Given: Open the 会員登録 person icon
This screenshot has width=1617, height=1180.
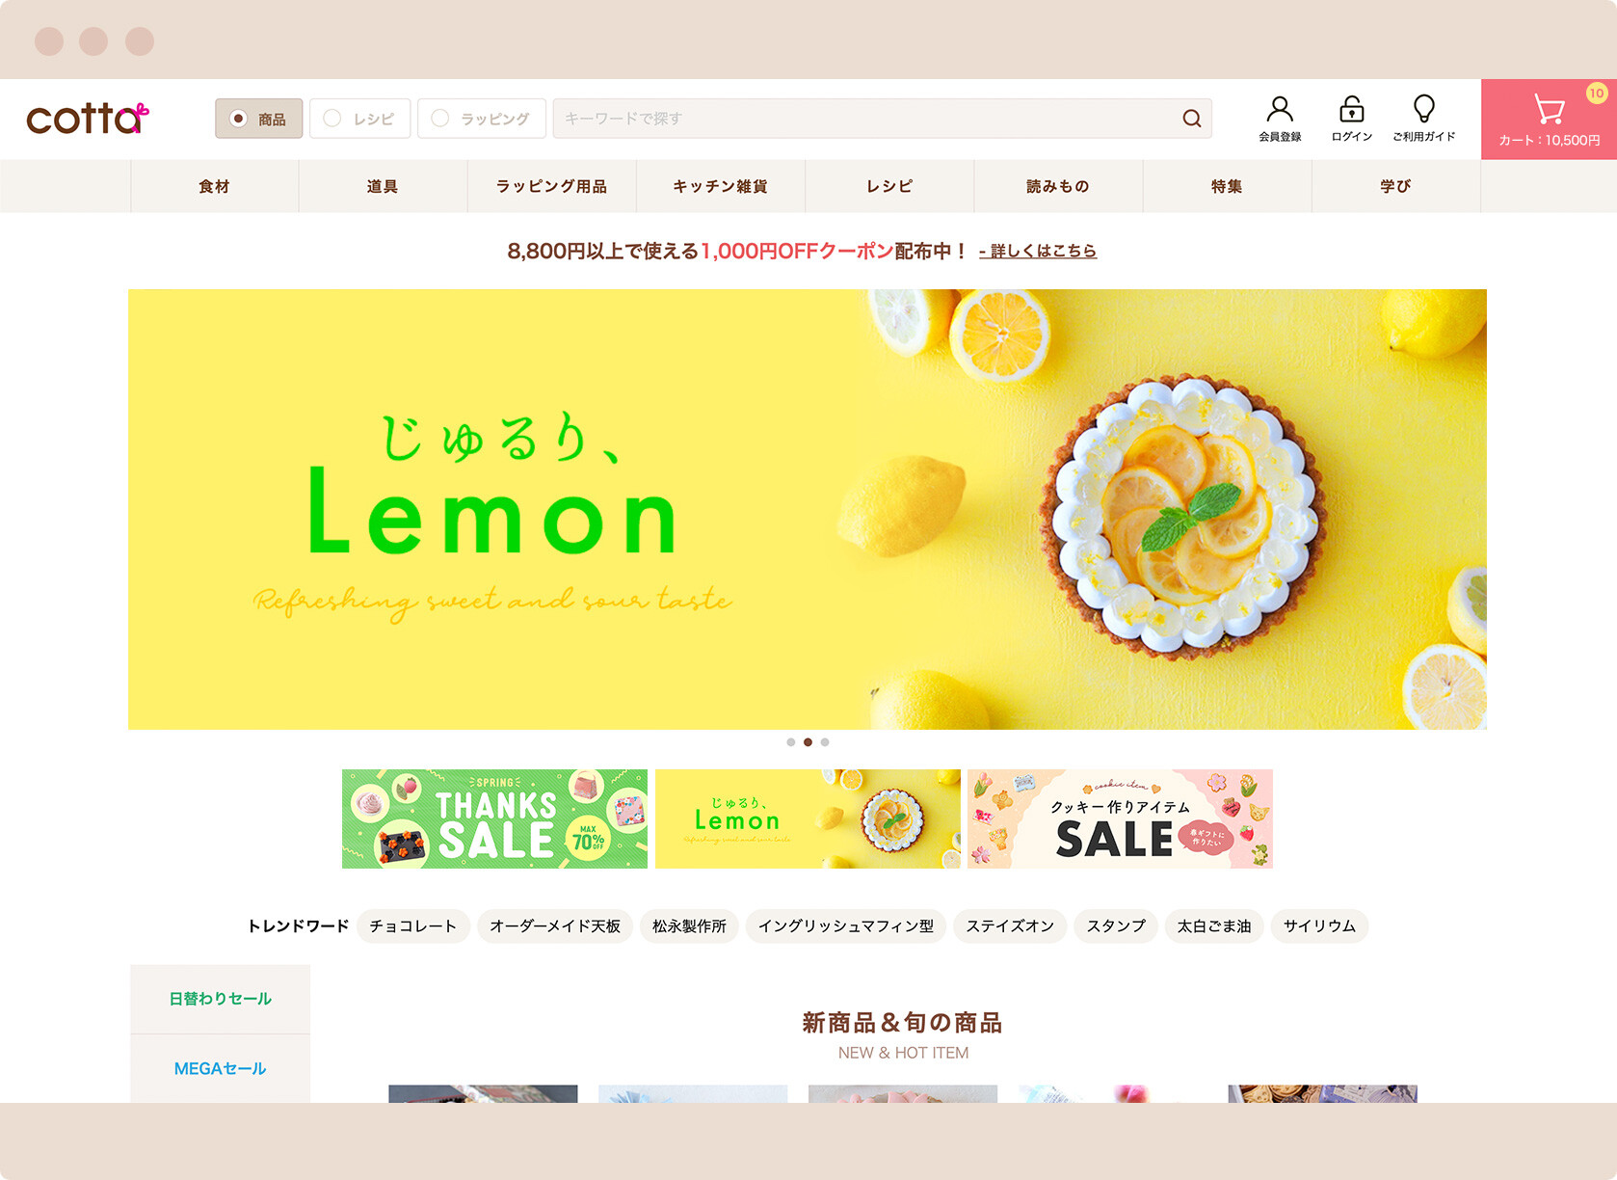Looking at the screenshot, I should (x=1280, y=108).
